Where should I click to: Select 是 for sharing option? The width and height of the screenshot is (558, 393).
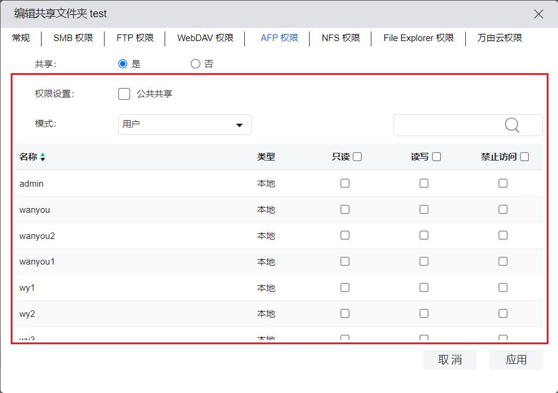[x=123, y=64]
